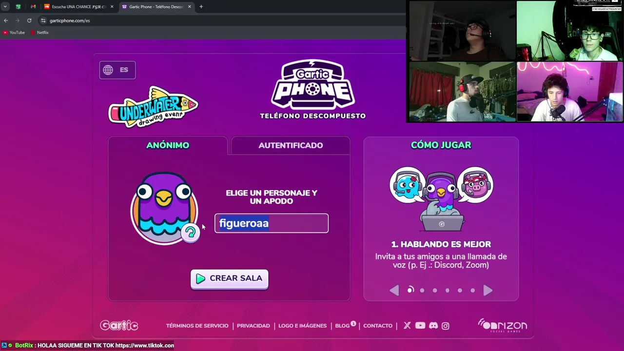Select the first how-to-play slide dot
The width and height of the screenshot is (624, 351).
410,290
